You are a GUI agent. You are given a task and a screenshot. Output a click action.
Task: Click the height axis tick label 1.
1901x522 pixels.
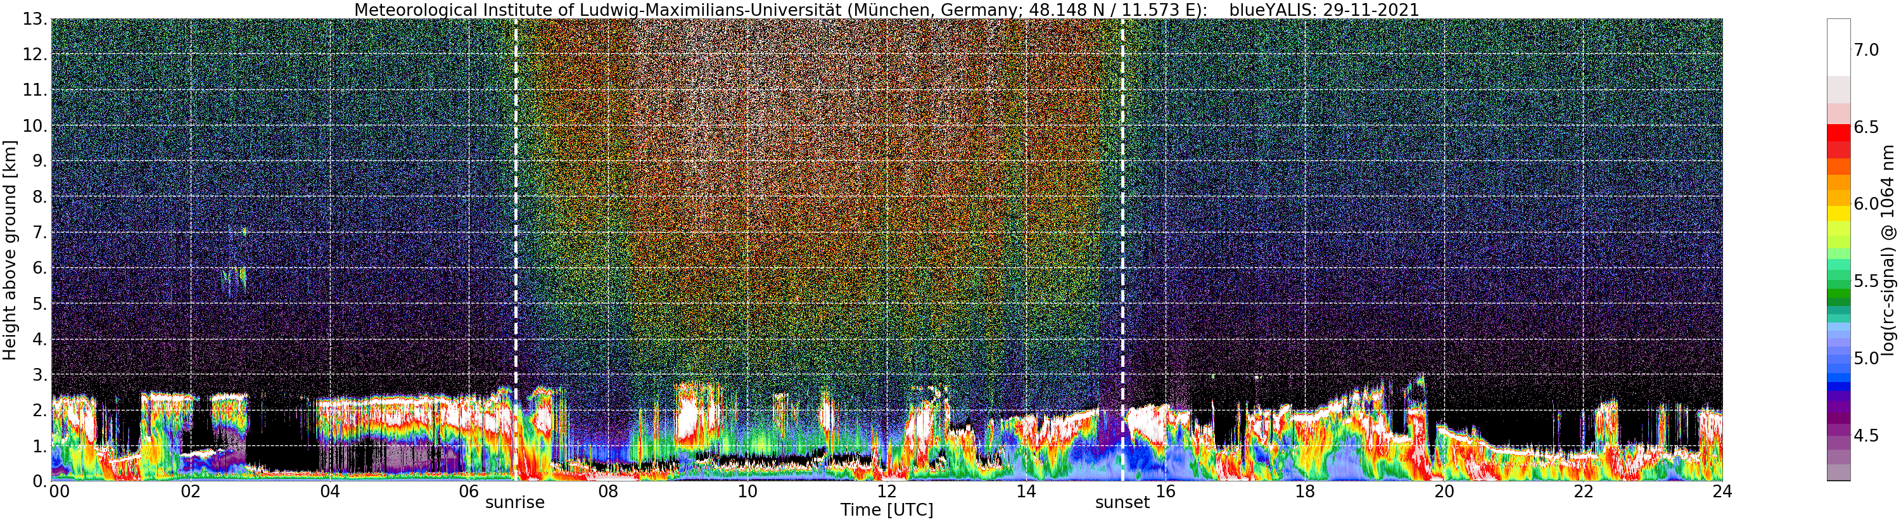pos(40,446)
